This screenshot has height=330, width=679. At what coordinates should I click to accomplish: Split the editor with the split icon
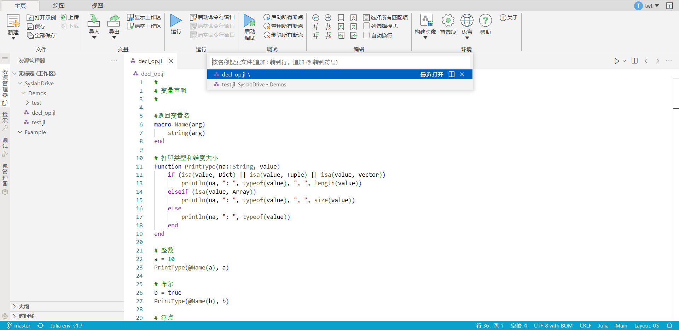[634, 61]
